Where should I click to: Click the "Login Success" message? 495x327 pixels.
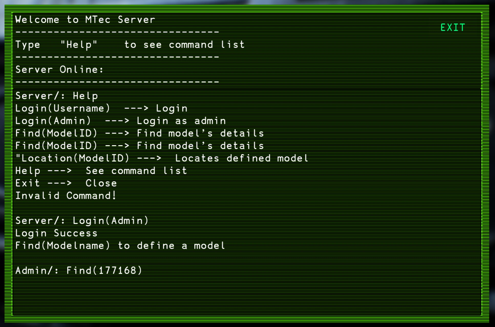(56, 233)
